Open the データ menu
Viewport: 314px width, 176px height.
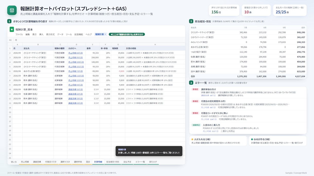point(60,34)
